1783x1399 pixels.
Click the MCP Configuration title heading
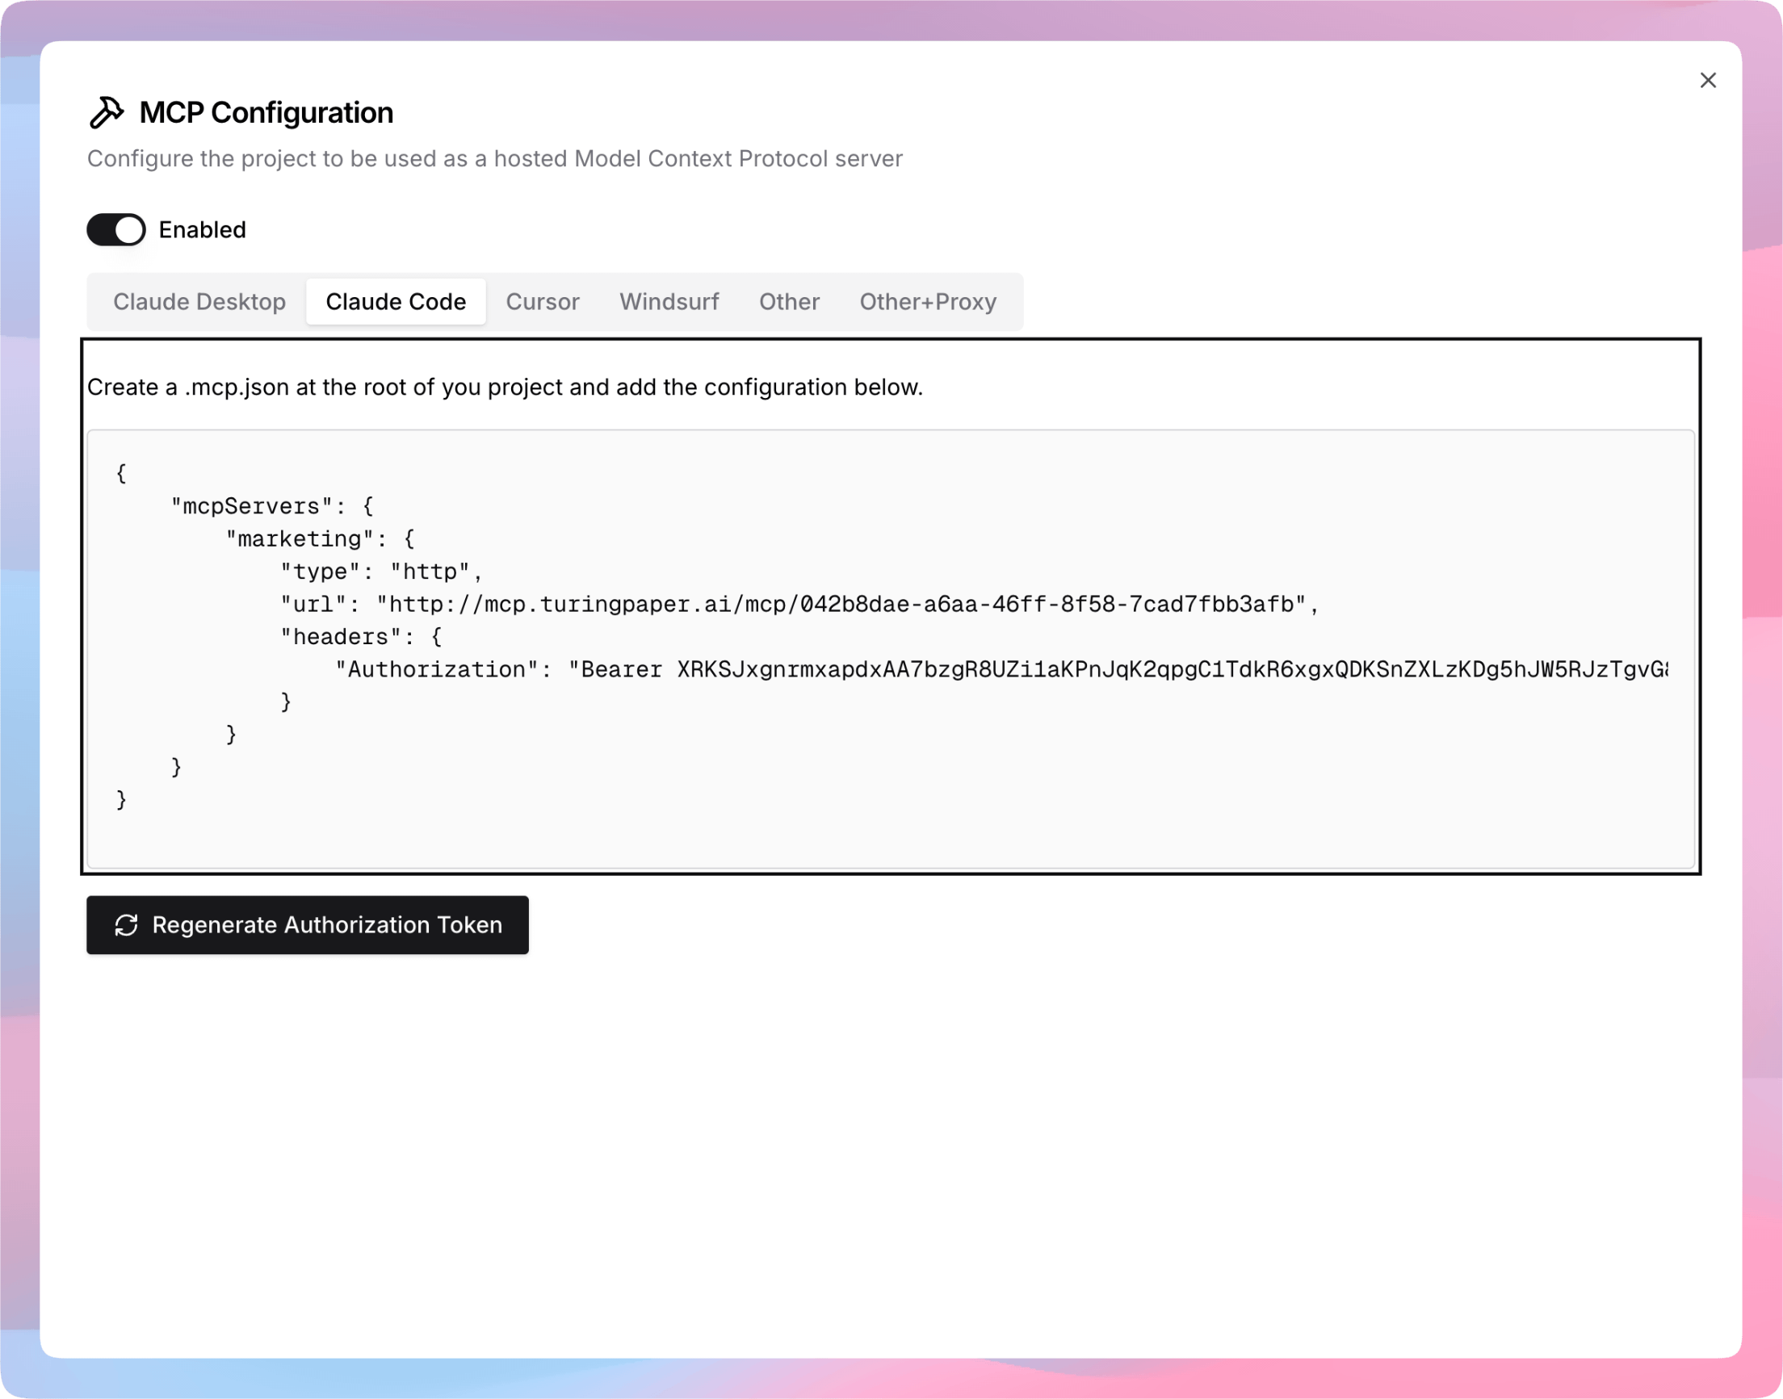click(266, 113)
